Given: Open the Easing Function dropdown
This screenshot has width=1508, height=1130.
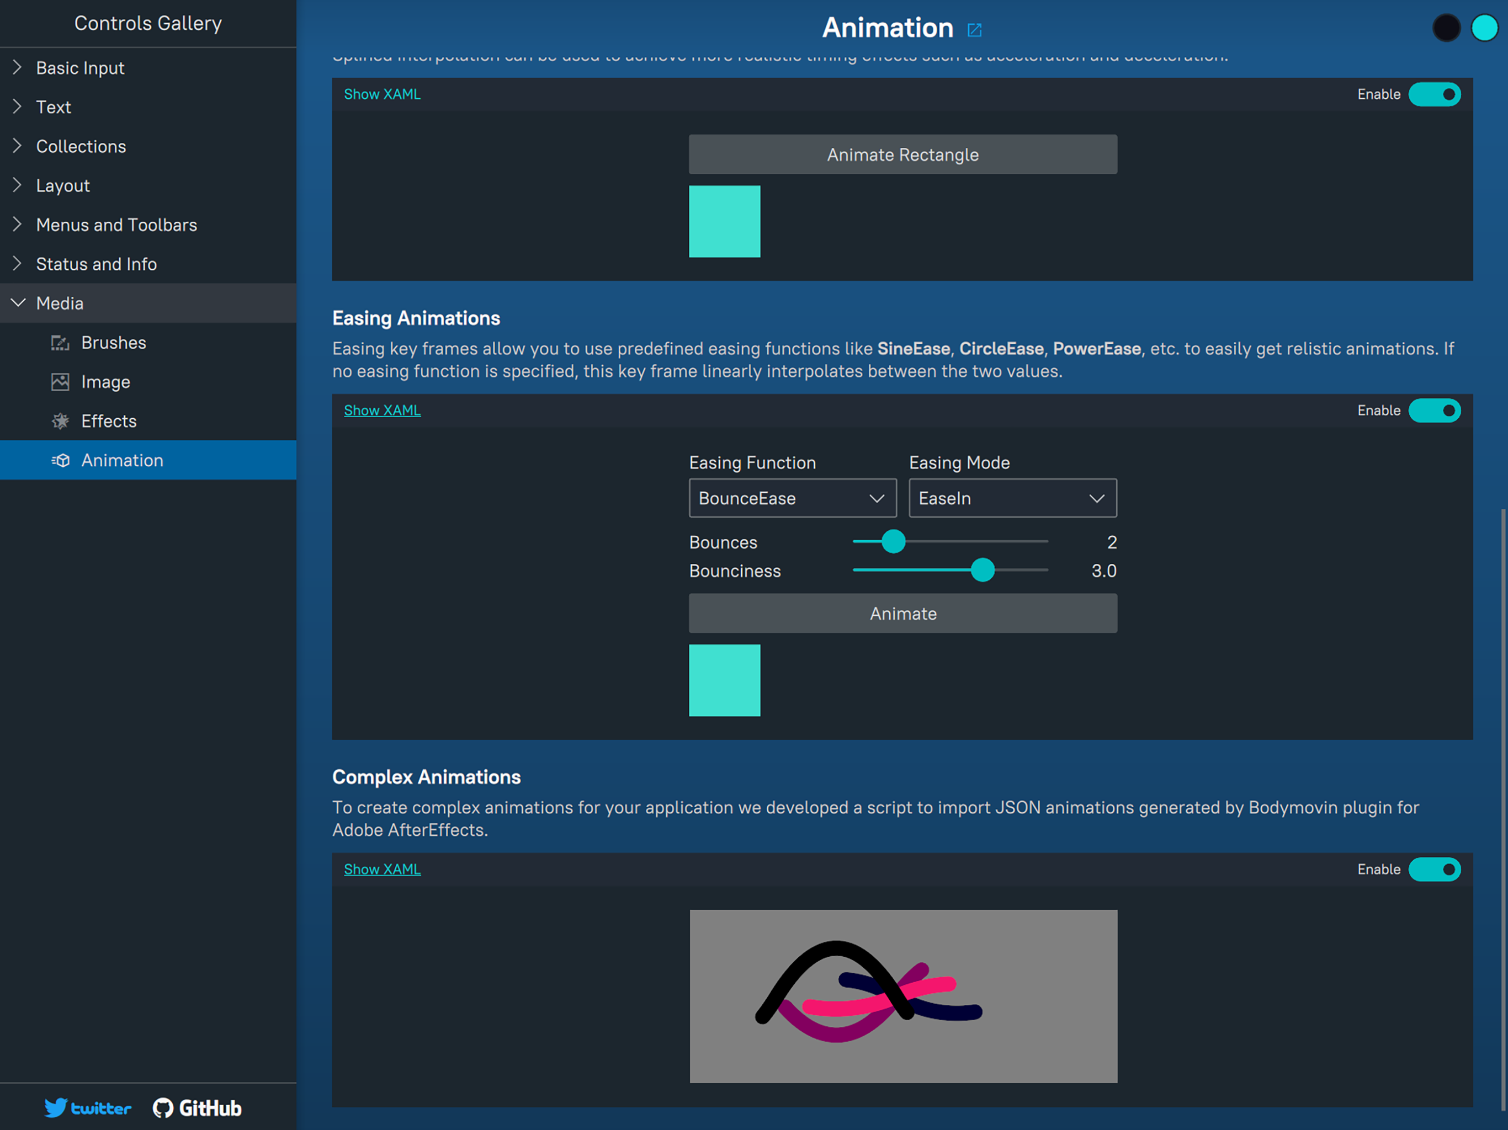Looking at the screenshot, I should [x=792, y=498].
